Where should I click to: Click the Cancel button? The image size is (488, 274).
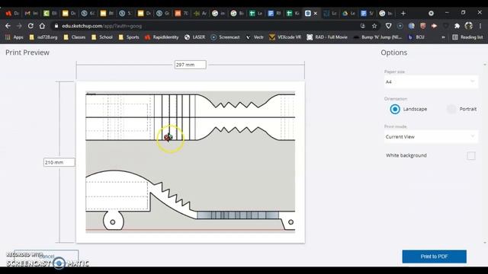pos(46,256)
